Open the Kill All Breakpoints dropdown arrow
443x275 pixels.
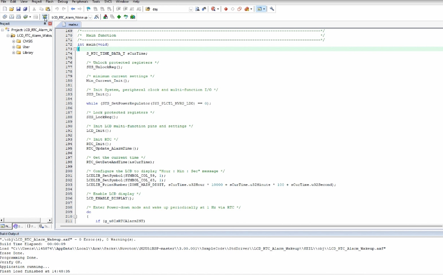pos(251,9)
